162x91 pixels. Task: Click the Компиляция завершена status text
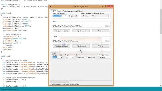pos(10,89)
